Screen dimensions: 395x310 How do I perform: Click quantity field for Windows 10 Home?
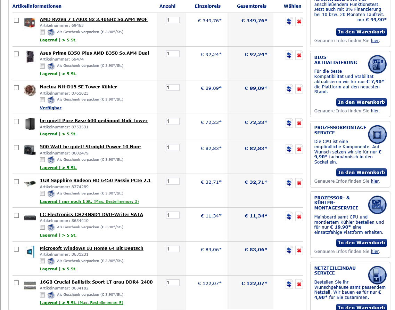click(x=173, y=249)
